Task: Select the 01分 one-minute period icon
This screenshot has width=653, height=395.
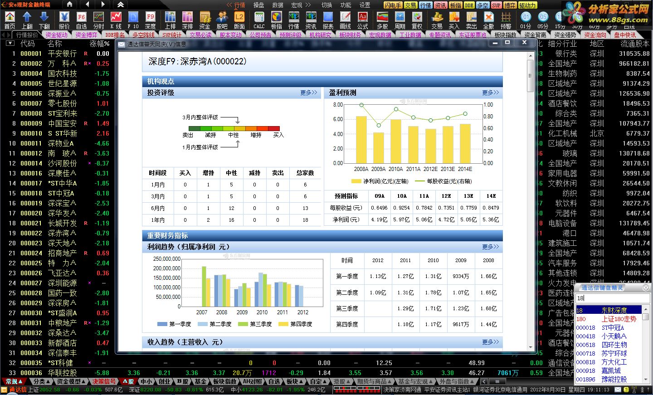Action: [526, 20]
